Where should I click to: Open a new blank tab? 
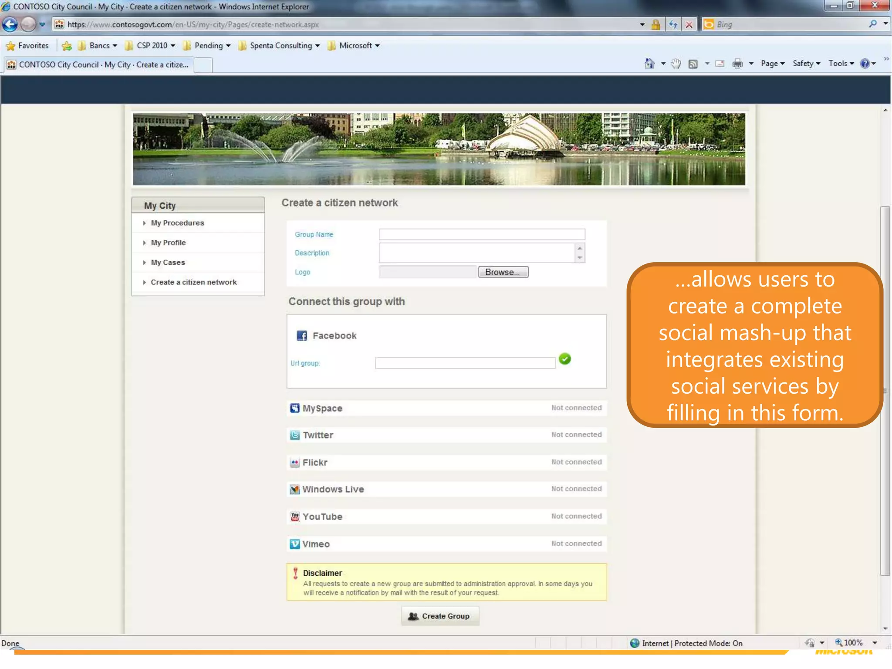[203, 65]
